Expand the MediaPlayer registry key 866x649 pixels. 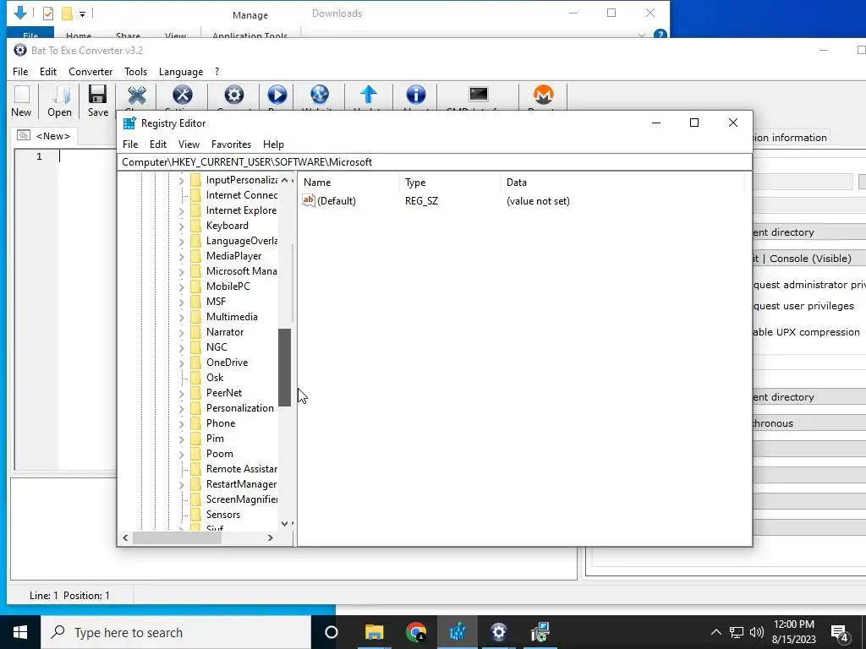181,256
